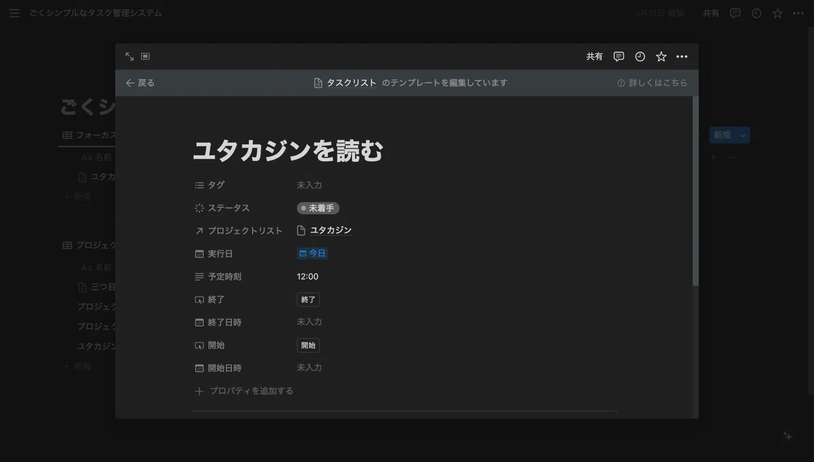Select the フォーカス view tab in background

pyautogui.click(x=89, y=135)
